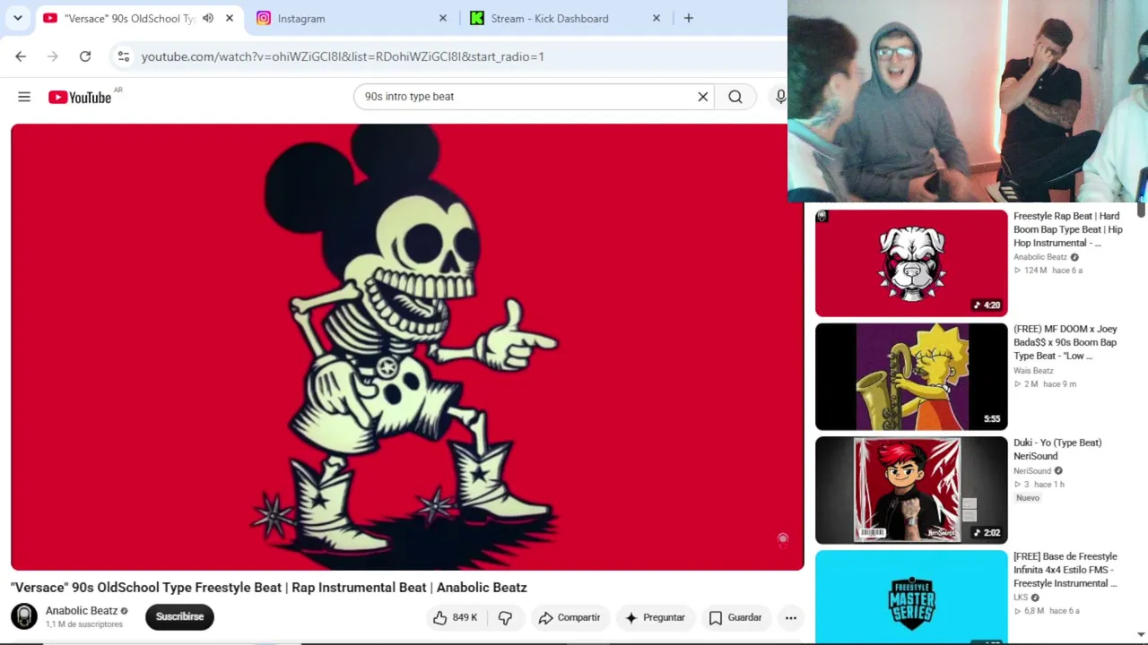Visit Anabolic Beatz channel in the sidebar
This screenshot has width=1148, height=645.
coord(1040,257)
